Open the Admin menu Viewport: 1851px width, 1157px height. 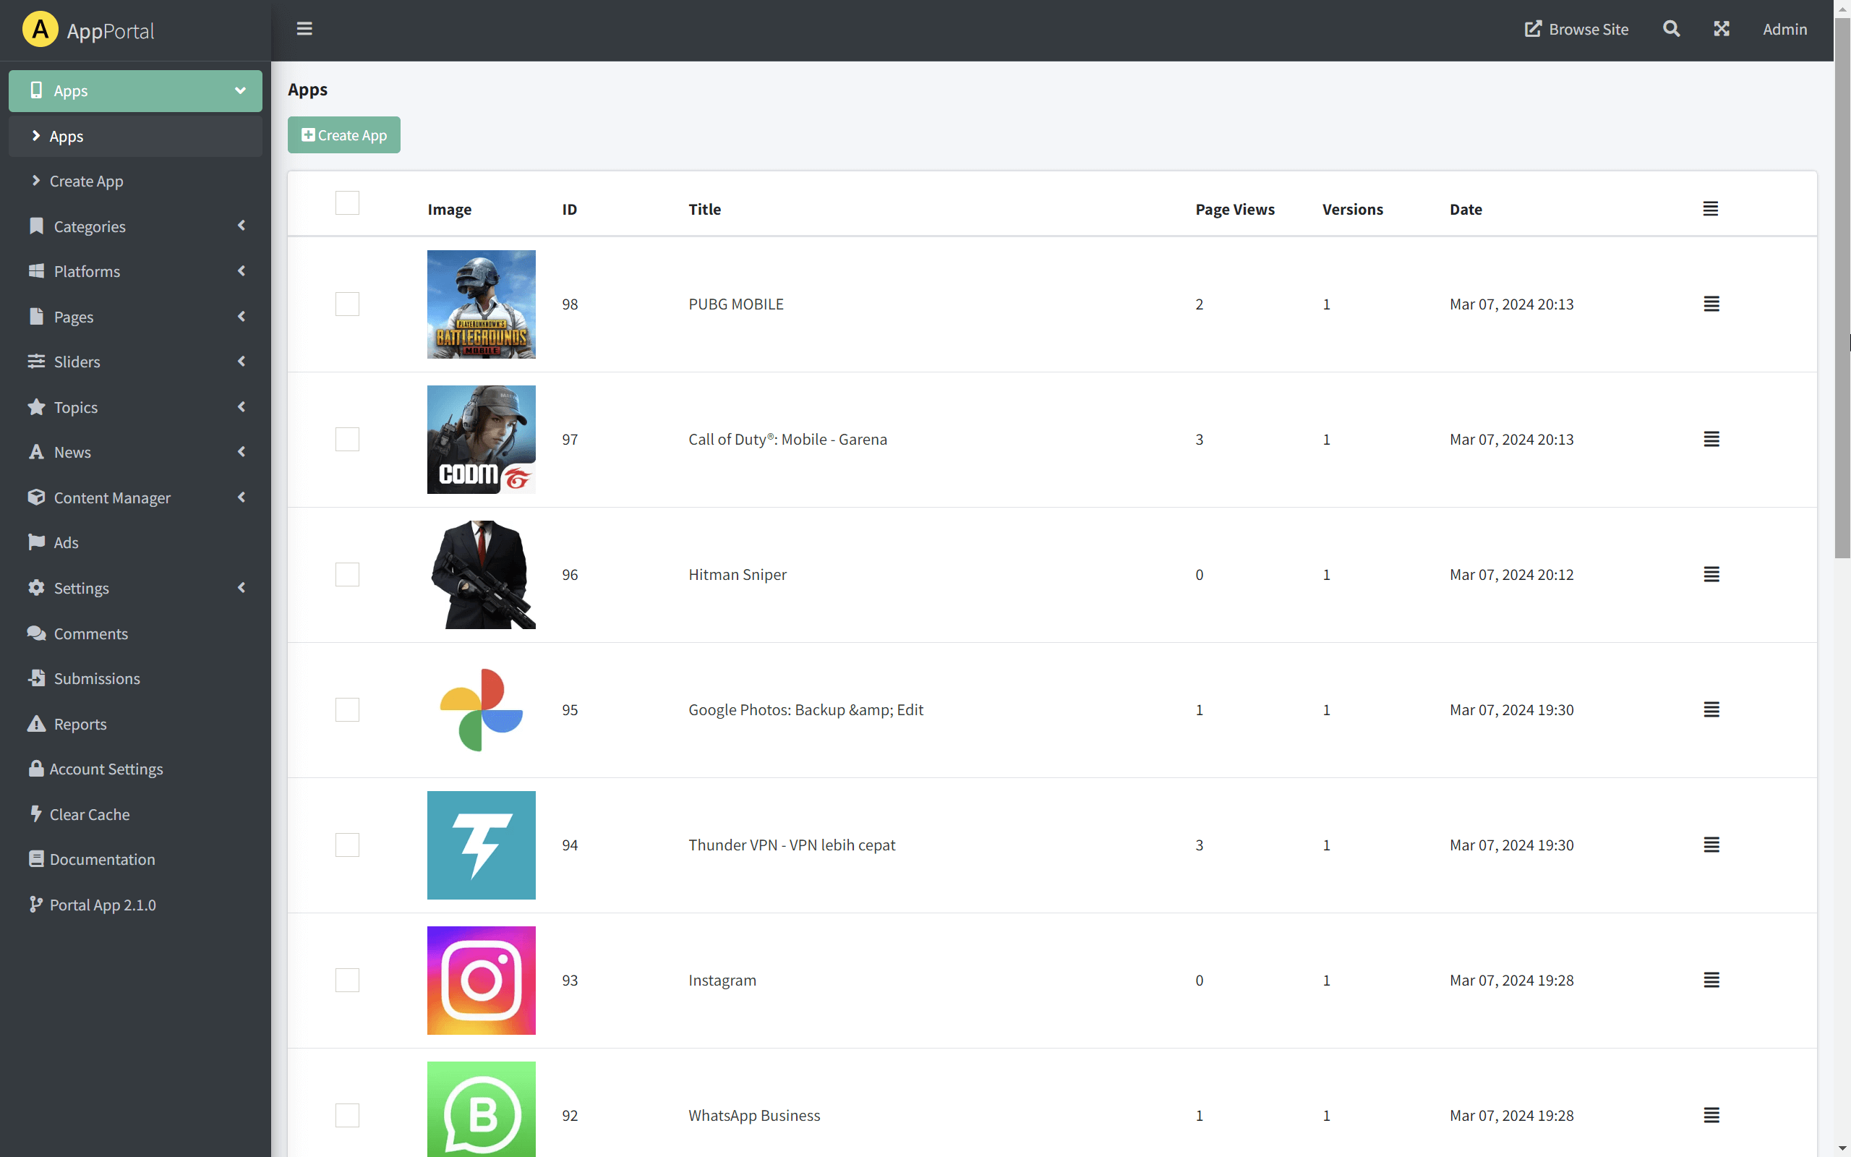(1785, 28)
